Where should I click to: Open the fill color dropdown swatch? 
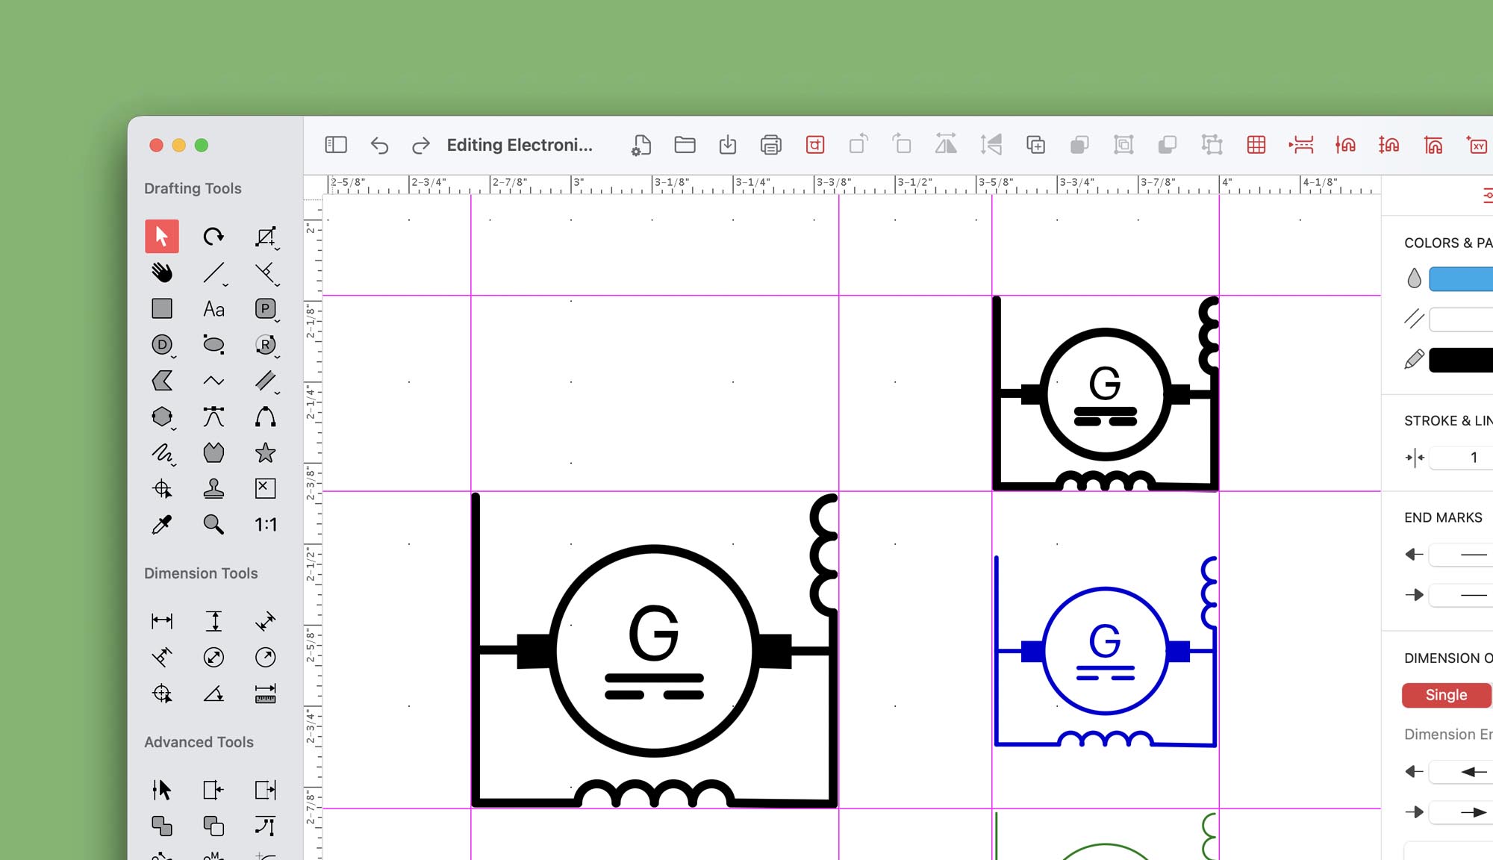1460,279
